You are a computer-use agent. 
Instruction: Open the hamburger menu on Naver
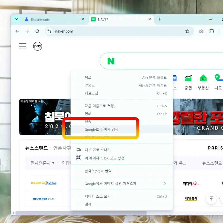coord(23,46)
